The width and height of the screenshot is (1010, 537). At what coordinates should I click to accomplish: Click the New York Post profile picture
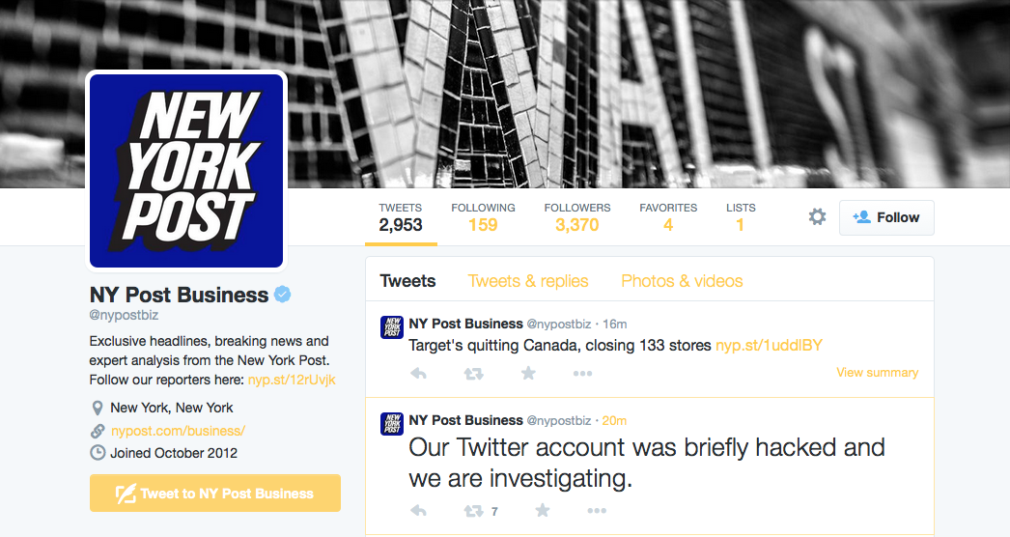pyautogui.click(x=186, y=170)
